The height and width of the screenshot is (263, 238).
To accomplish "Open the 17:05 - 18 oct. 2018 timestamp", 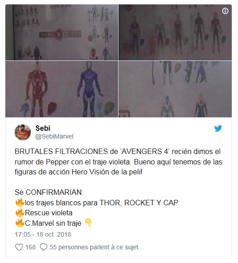I will tap(43, 234).
